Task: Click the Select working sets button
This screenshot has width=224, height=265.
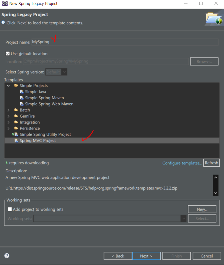Action: click(x=202, y=219)
